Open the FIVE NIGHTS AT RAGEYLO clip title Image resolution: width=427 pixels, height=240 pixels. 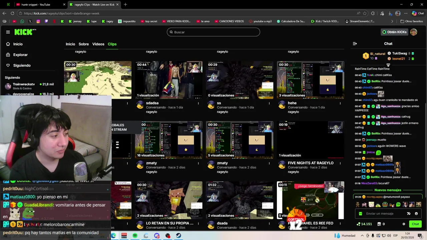coord(311,163)
